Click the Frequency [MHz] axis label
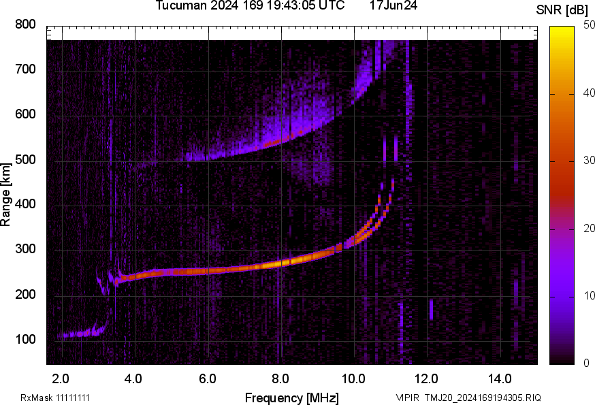The image size is (595, 405). (x=291, y=398)
